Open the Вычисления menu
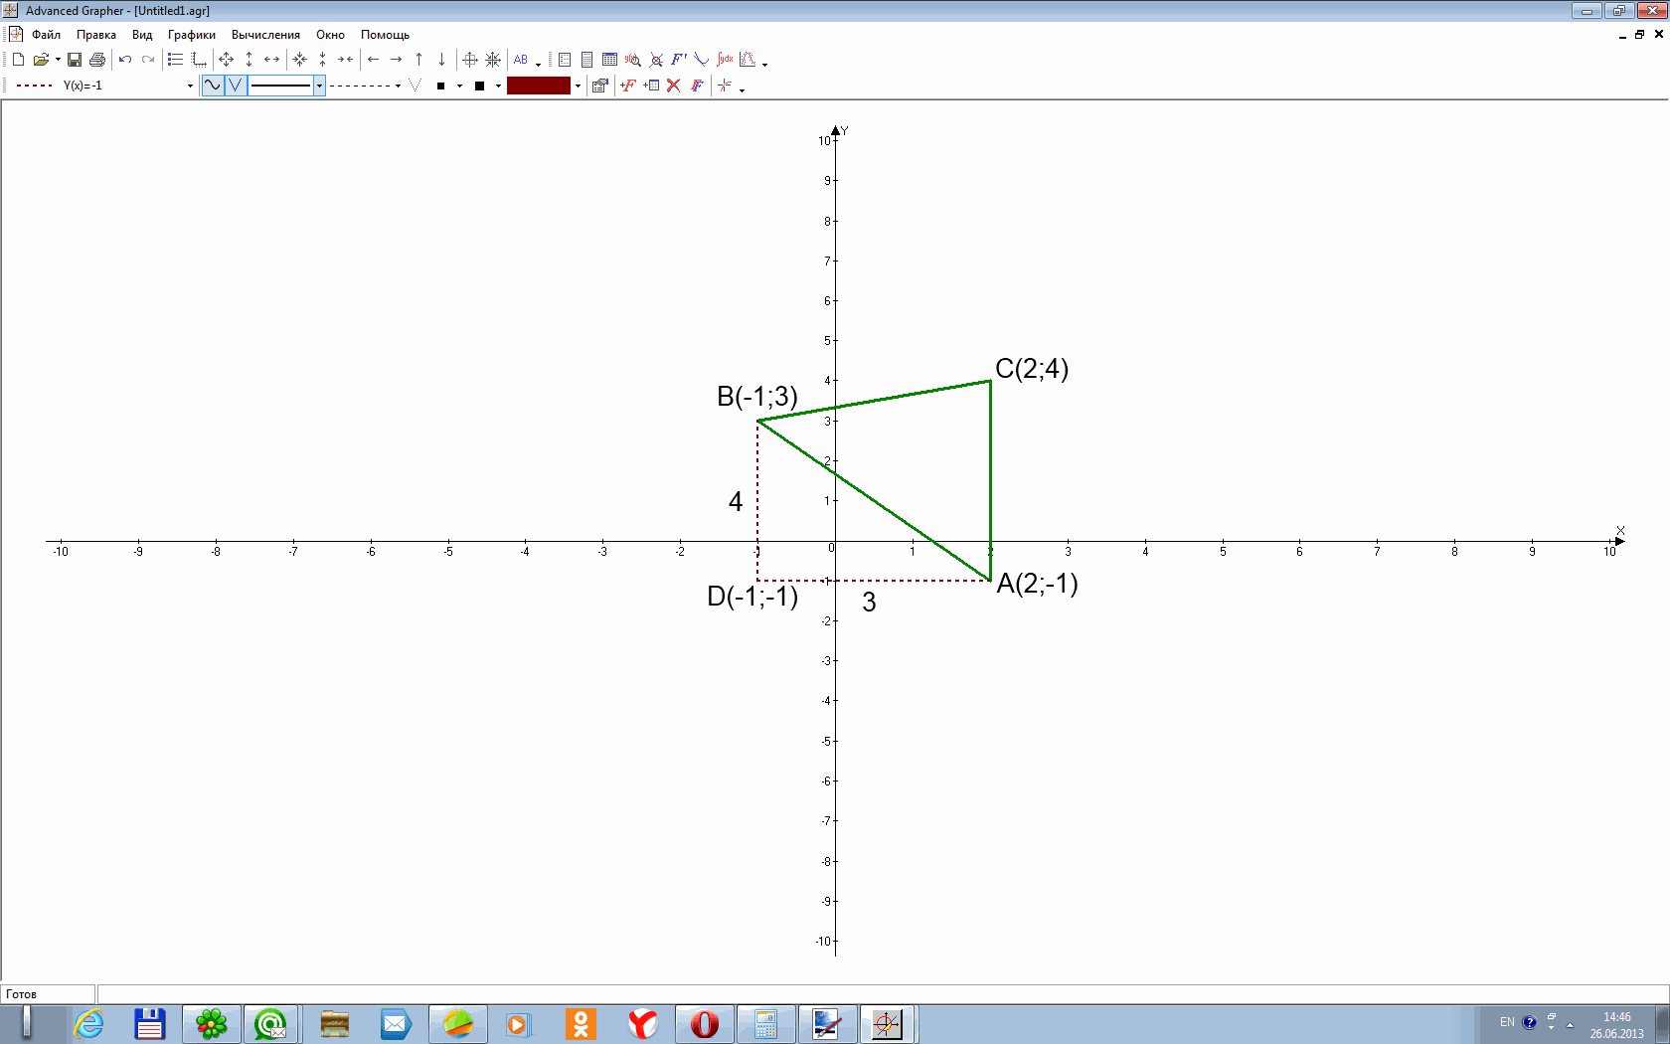 (265, 35)
